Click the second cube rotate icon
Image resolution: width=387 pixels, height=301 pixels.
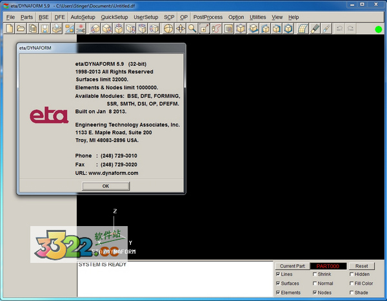point(107,28)
